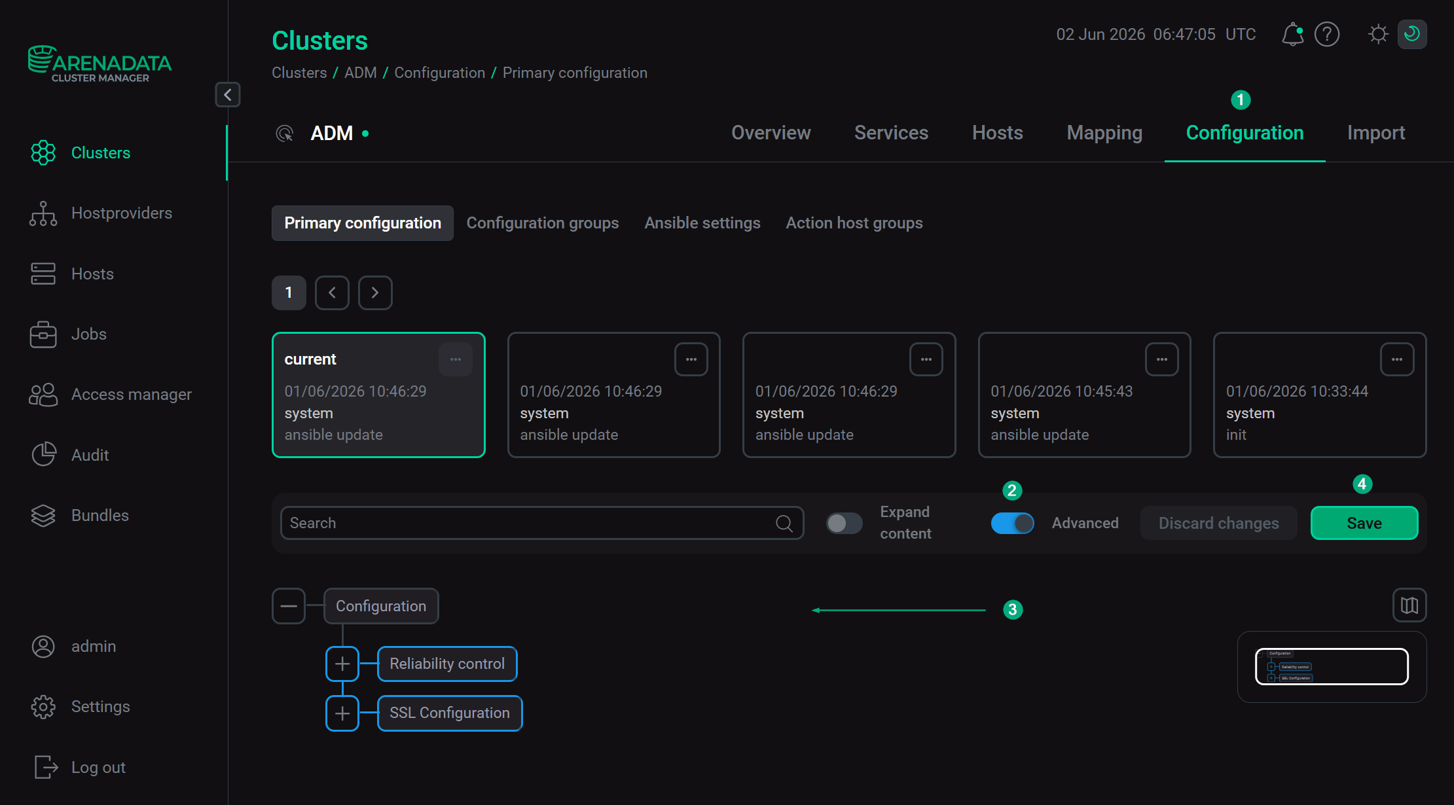Screen dimensions: 1454x805
Task: Open menu on the init configuration card
Action: point(1397,359)
